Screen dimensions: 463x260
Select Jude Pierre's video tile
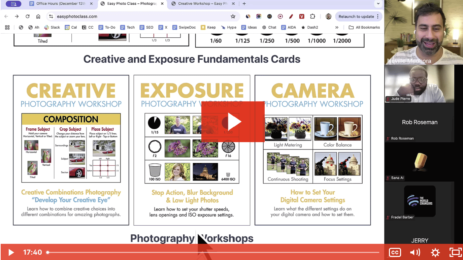(x=419, y=84)
